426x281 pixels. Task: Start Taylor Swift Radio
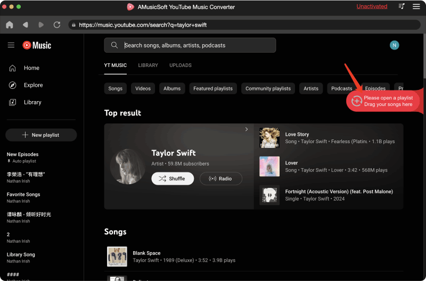pos(220,179)
